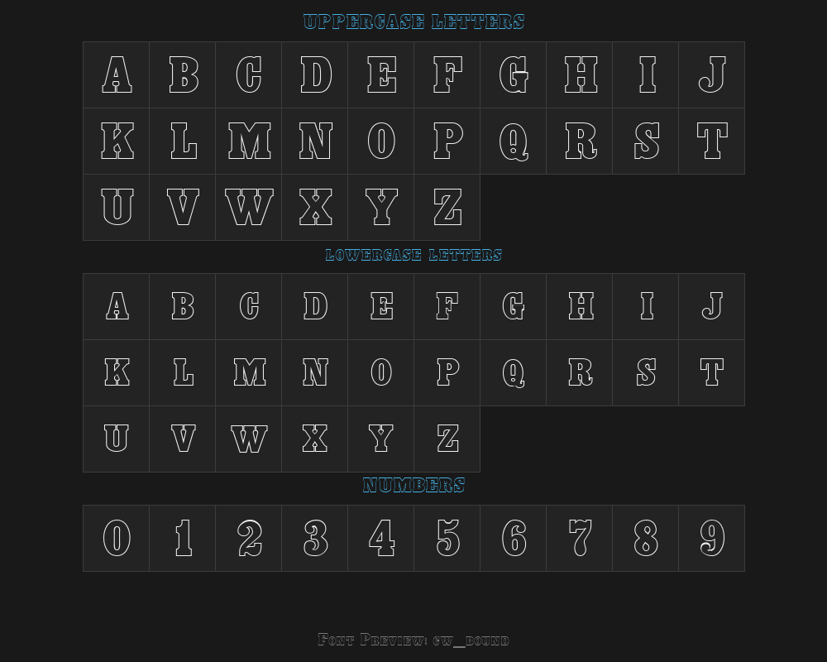The width and height of the screenshot is (827, 662).
Task: Click the lowercase letter z glyph
Action: tap(447, 439)
